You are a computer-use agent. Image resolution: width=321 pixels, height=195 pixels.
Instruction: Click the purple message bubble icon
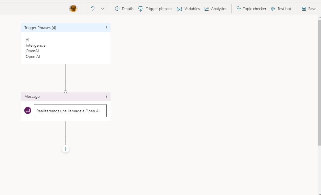click(x=28, y=111)
